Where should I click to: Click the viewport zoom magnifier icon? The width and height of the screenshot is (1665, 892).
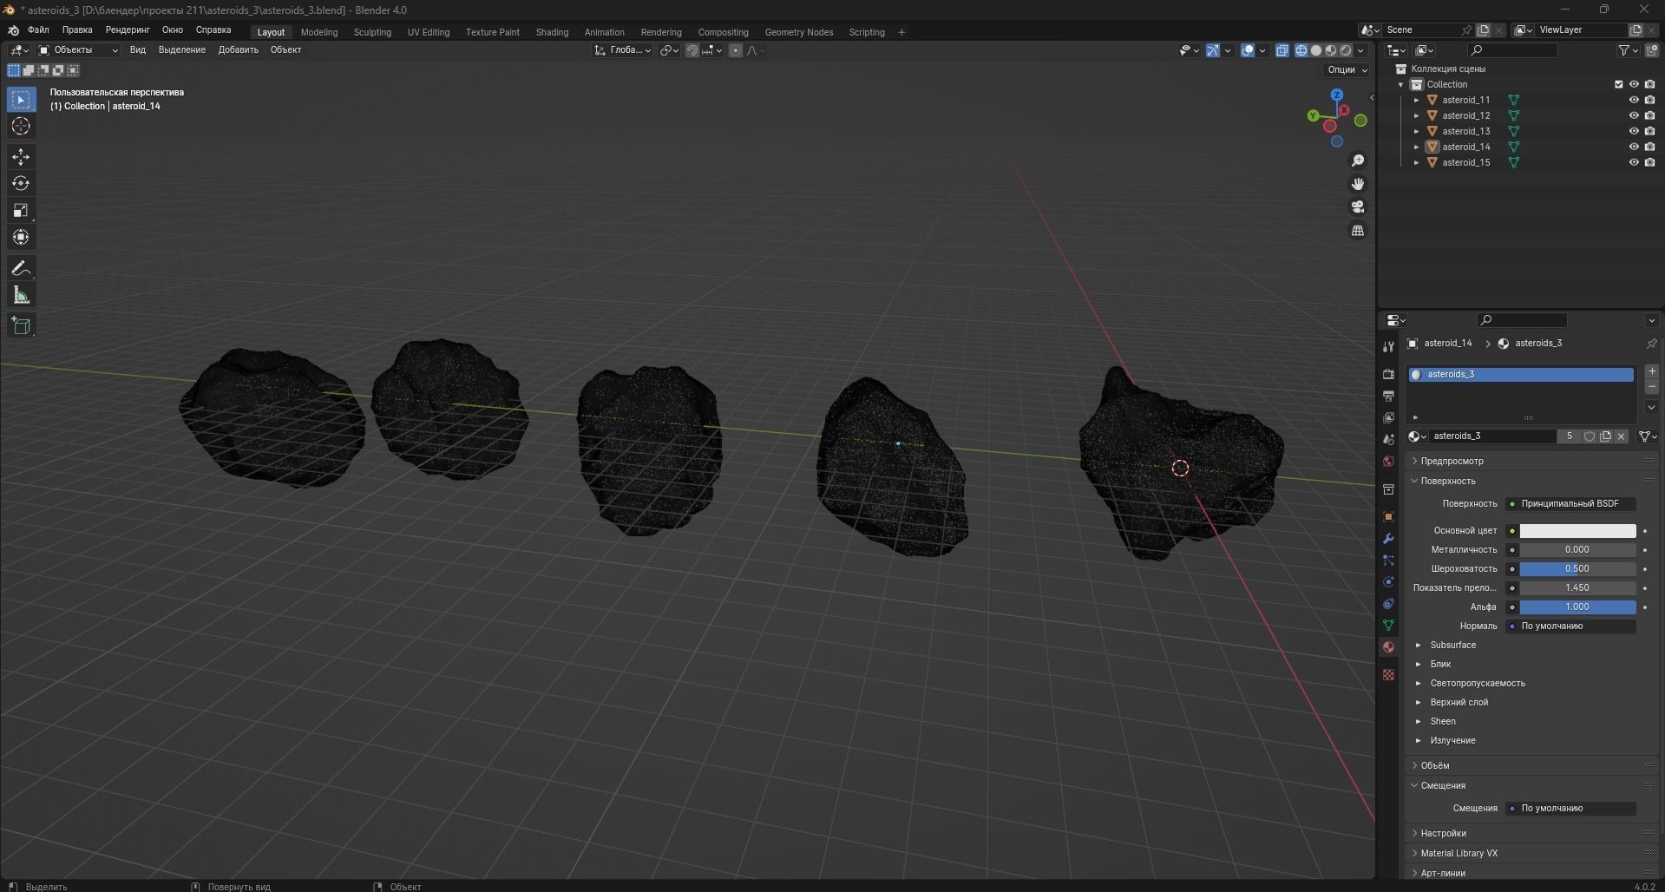coord(1358,161)
